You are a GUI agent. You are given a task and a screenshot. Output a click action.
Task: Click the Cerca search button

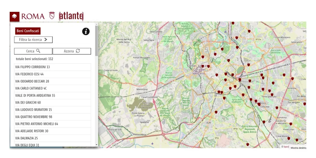(33, 51)
